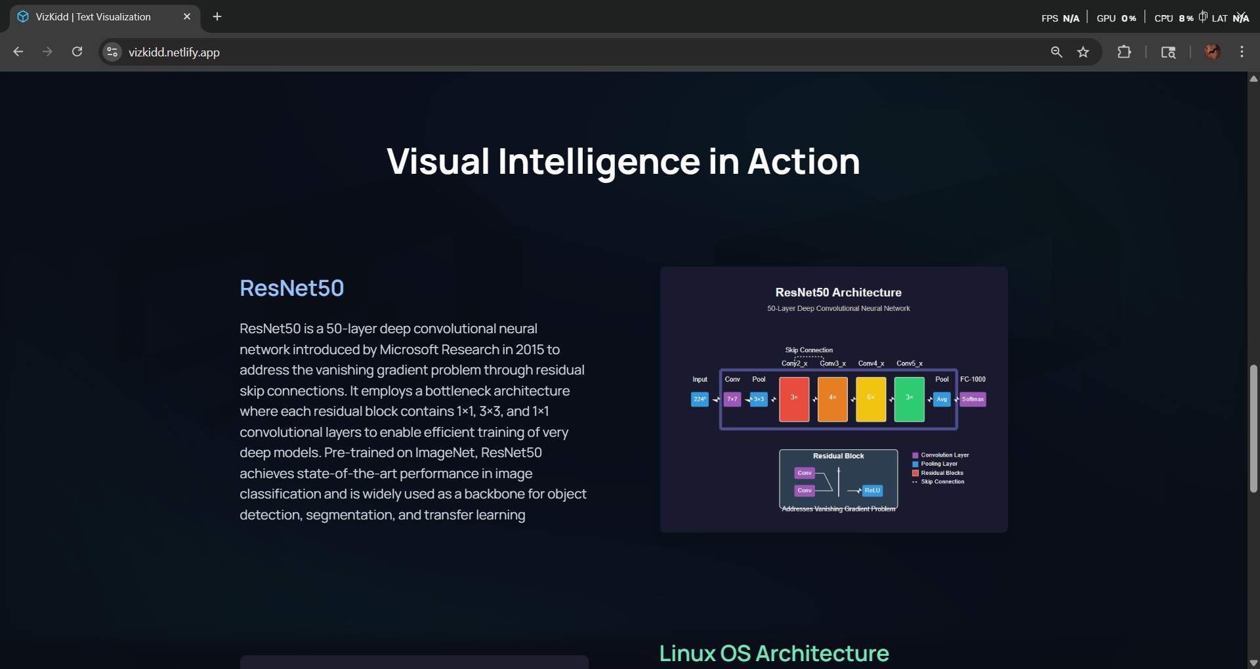Click the "Visual Intelligence in Action" heading
Screen dimensions: 1260x669
pyautogui.click(x=623, y=161)
